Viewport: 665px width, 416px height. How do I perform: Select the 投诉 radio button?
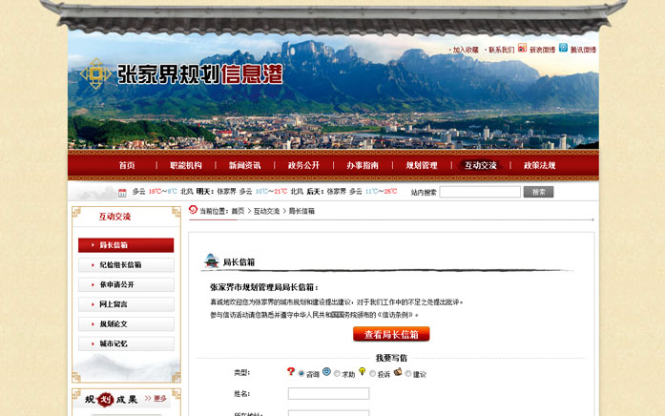coord(372,374)
